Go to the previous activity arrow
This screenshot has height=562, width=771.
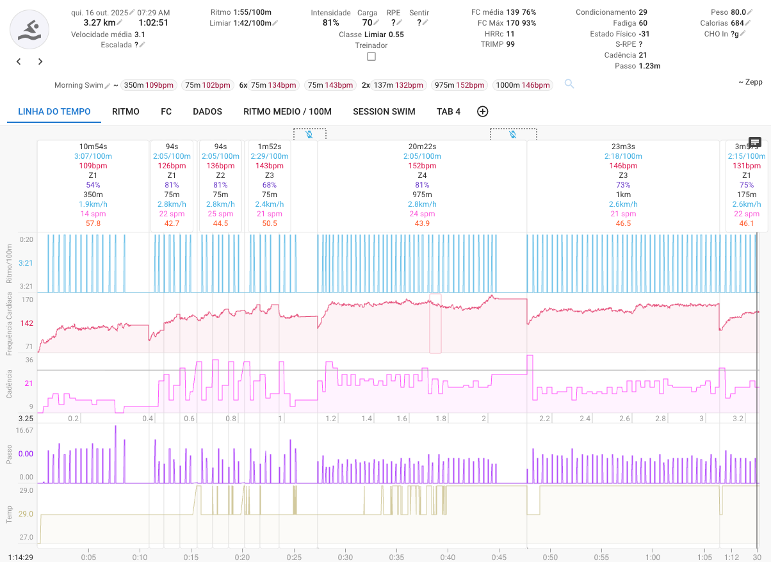pos(19,62)
